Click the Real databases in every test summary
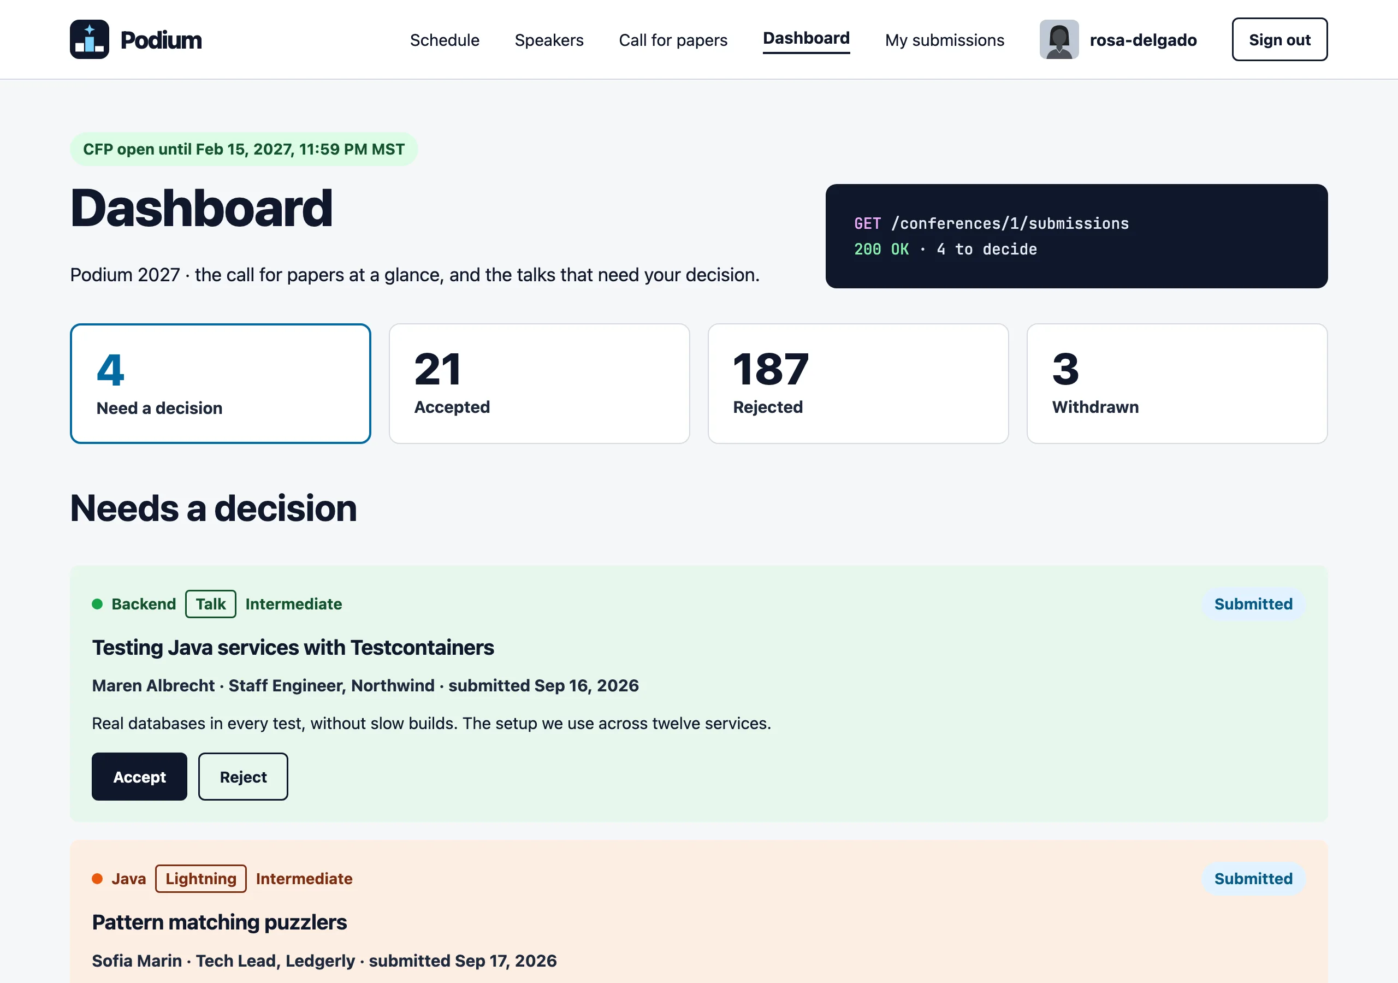 [x=432, y=724]
